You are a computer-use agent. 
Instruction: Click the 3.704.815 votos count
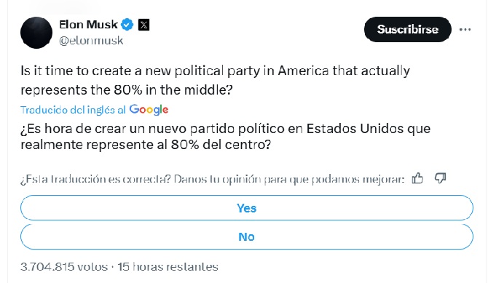click(x=64, y=266)
